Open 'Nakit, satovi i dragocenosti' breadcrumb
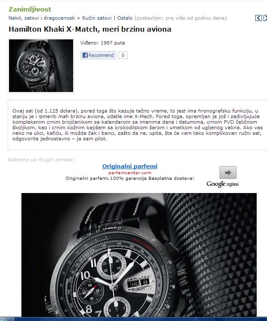This screenshot has height=321, width=267. pyautogui.click(x=42, y=18)
